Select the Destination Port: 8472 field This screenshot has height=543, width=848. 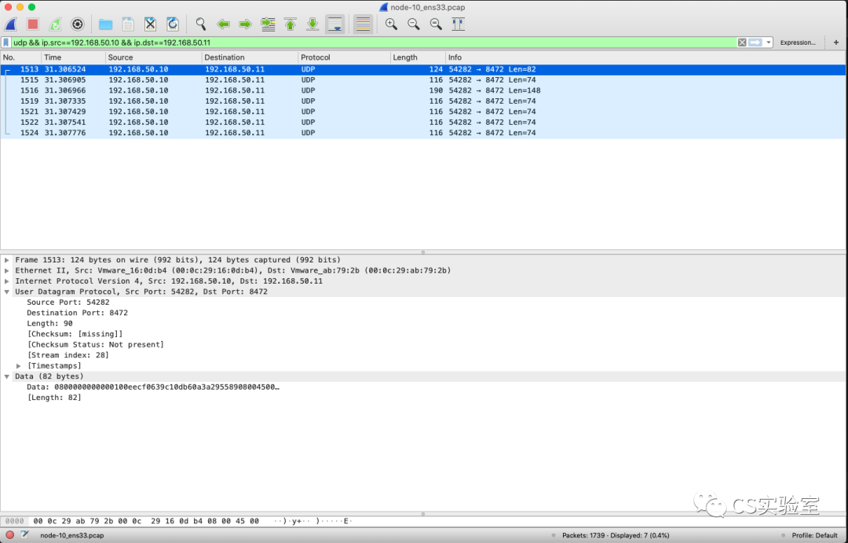point(77,313)
